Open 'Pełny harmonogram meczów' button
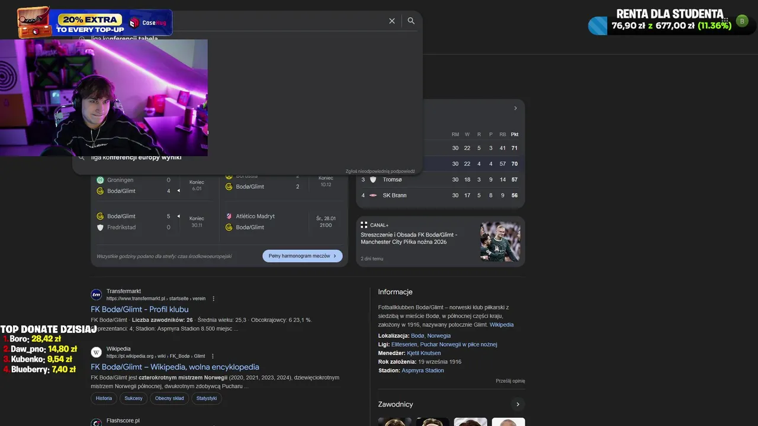 coord(303,256)
